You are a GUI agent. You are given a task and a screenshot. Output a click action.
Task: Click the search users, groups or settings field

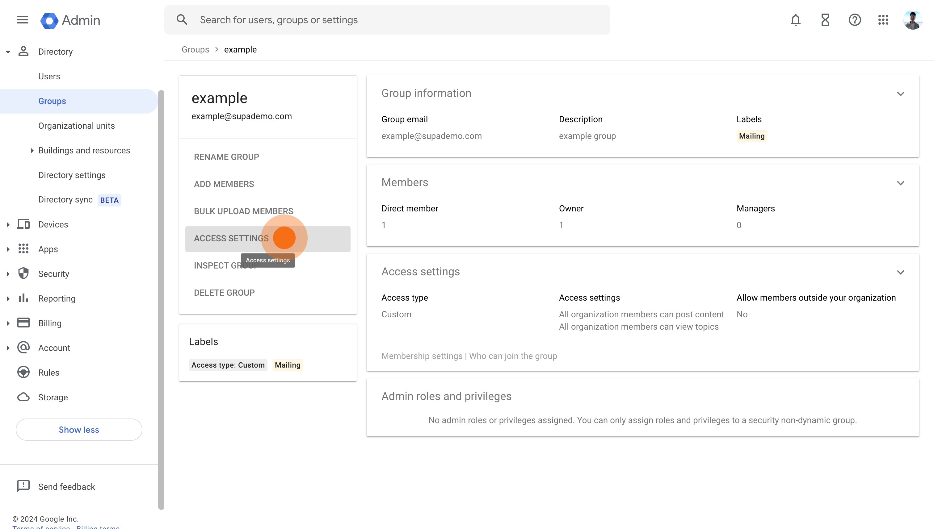[387, 20]
